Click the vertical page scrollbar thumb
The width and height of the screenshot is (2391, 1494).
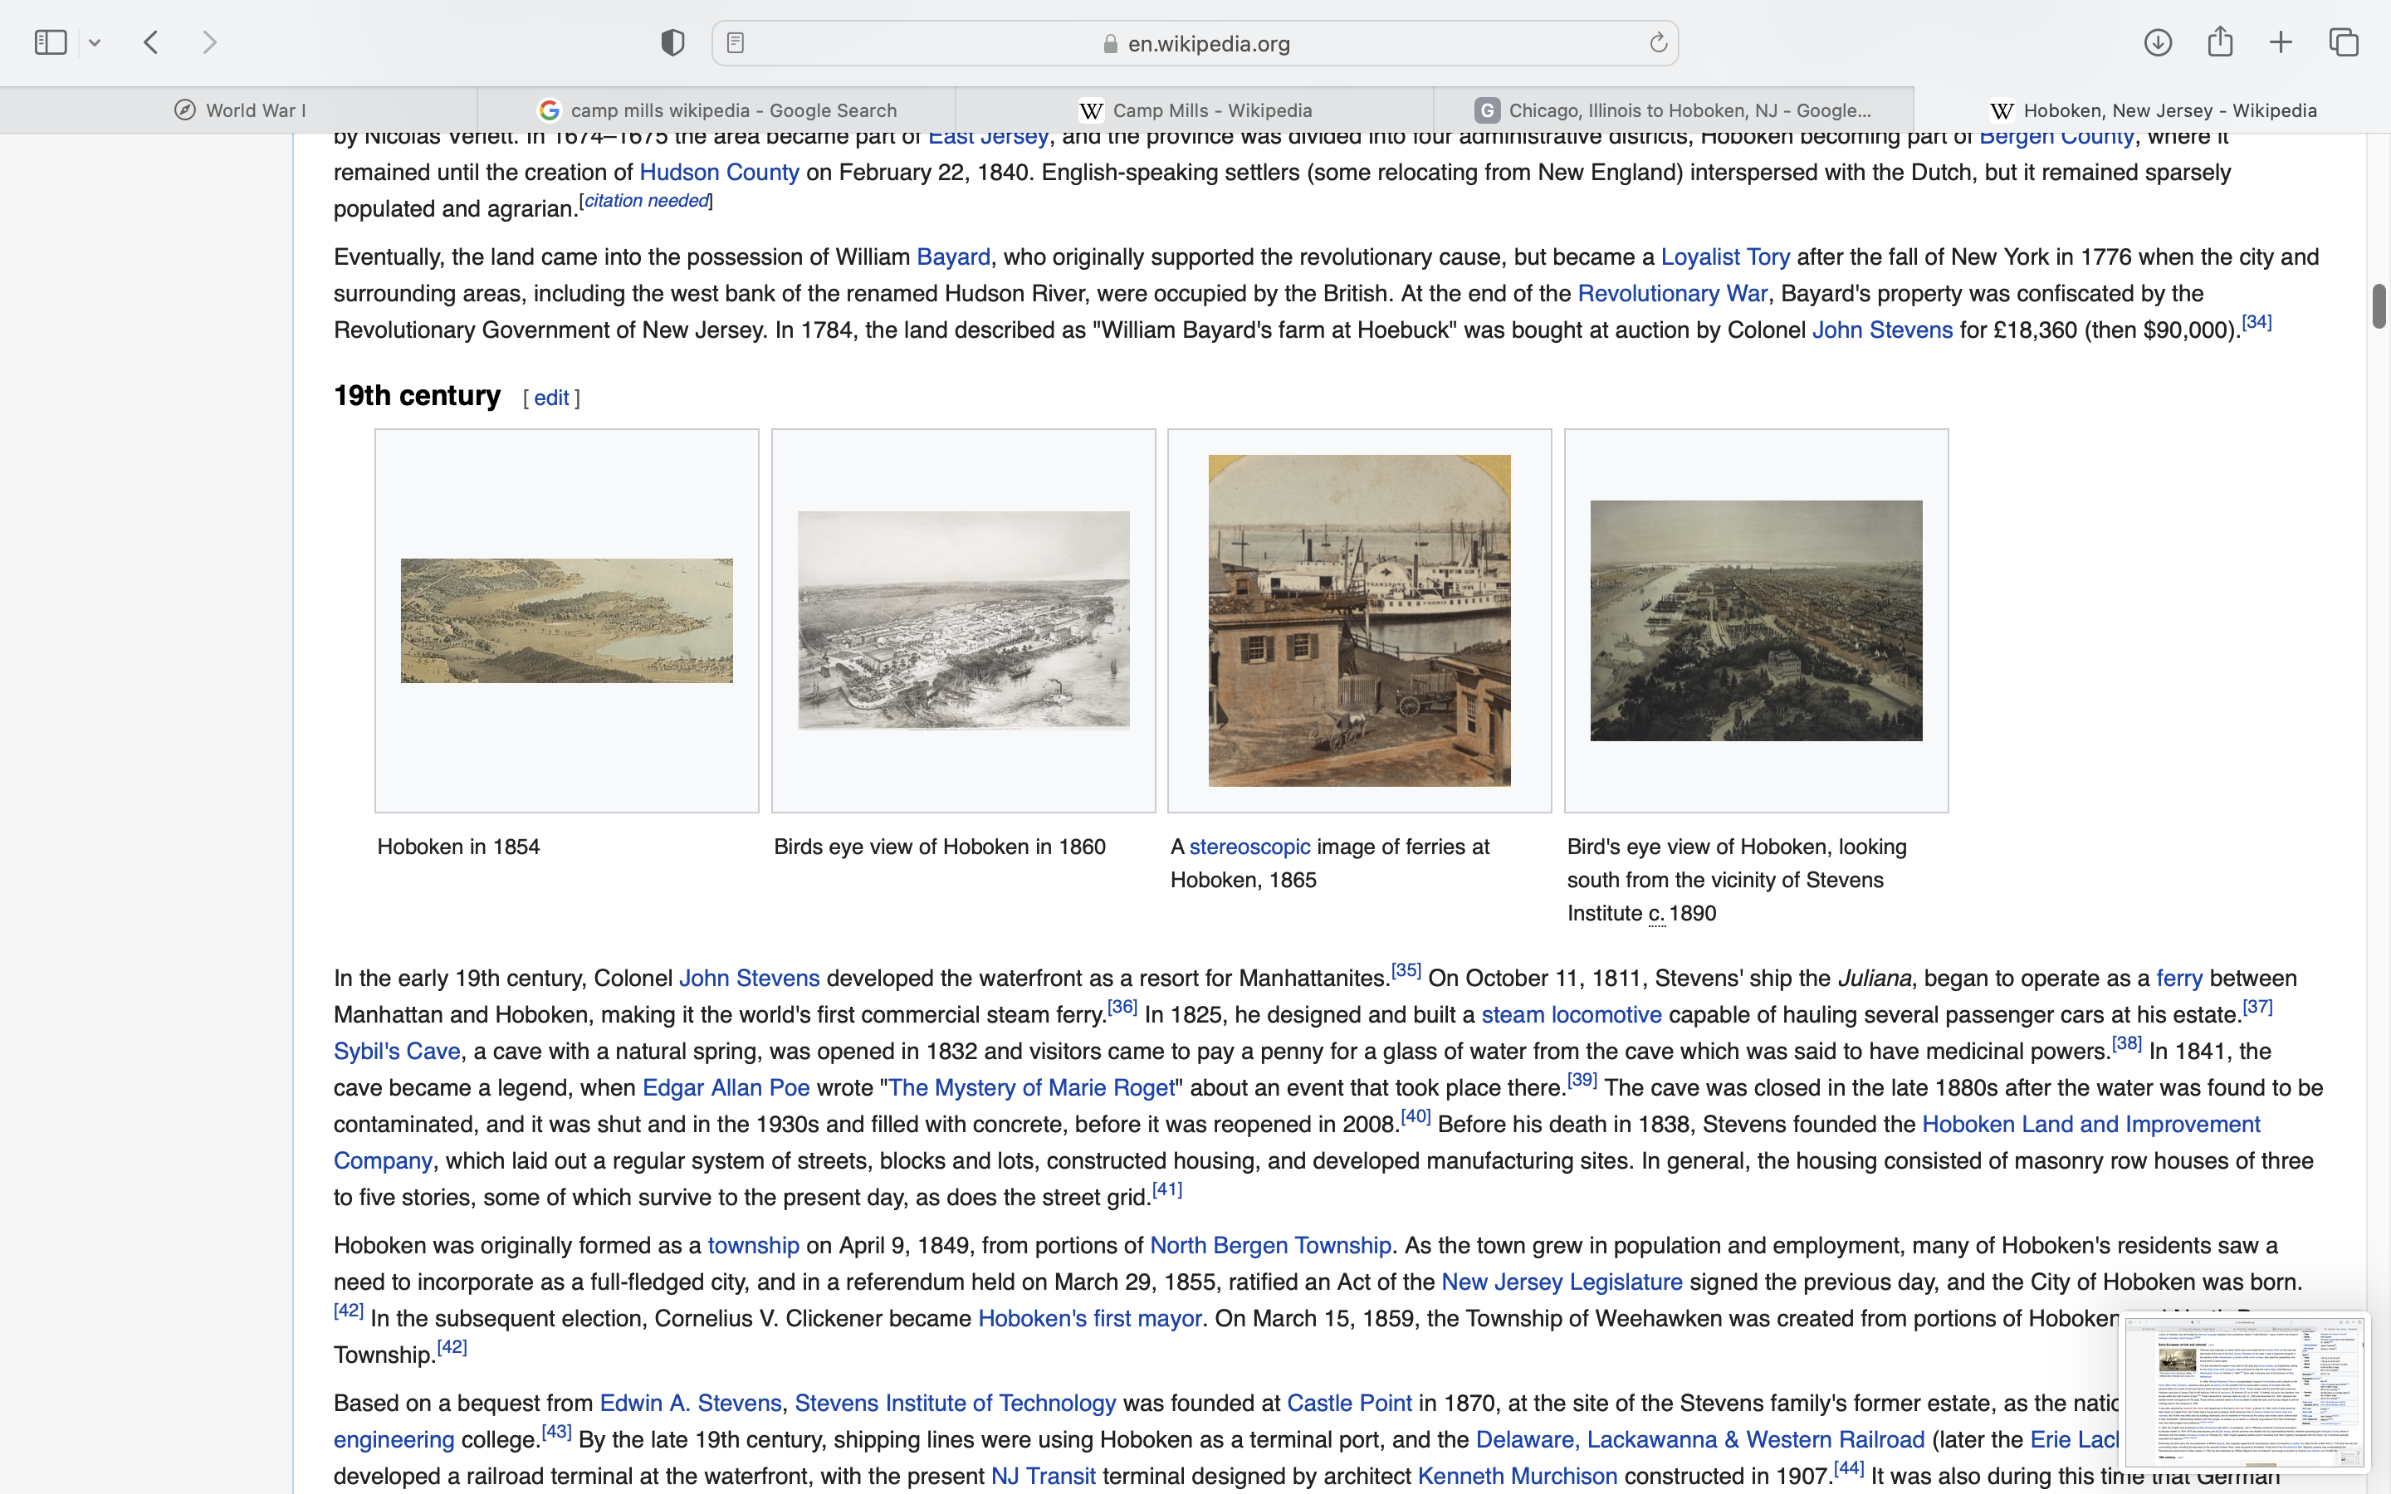(x=2379, y=306)
